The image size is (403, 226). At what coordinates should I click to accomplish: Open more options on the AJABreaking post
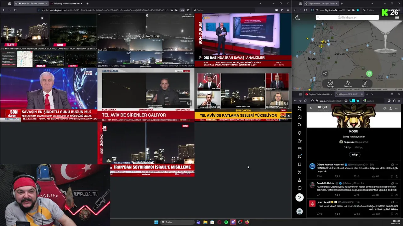click(397, 202)
